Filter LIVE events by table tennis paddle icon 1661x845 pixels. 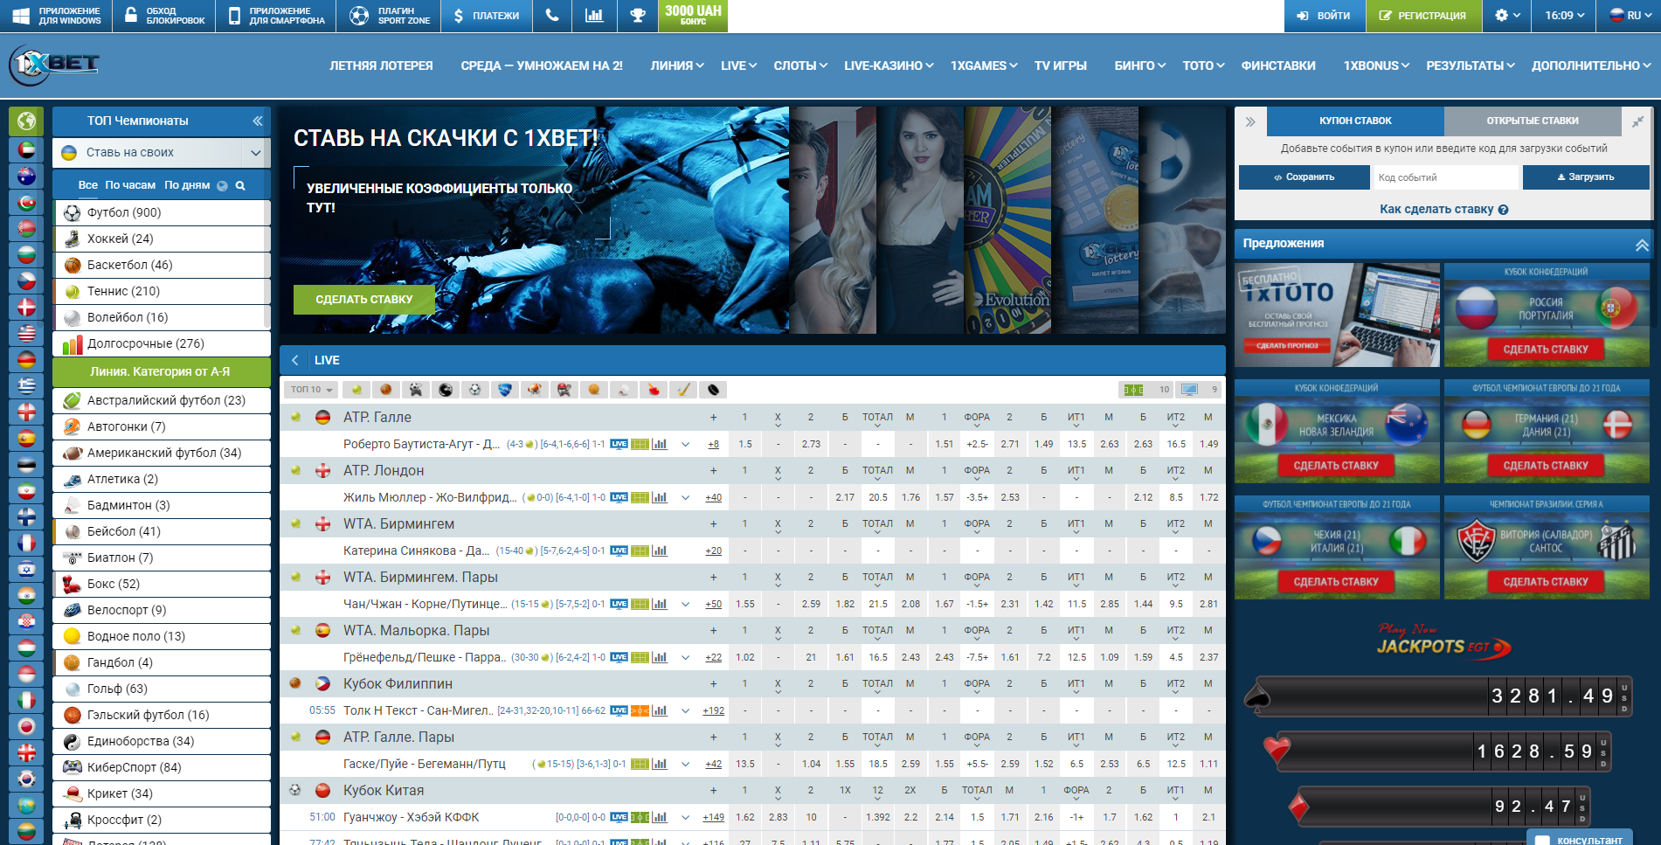pos(654,390)
